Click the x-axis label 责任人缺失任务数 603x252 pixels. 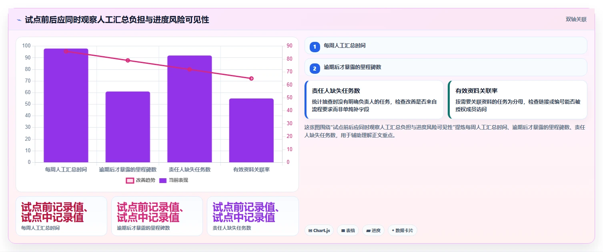click(190, 169)
